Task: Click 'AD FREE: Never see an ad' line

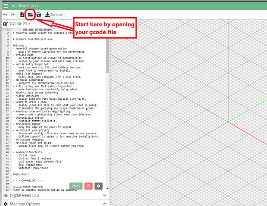Action: (x=32, y=143)
